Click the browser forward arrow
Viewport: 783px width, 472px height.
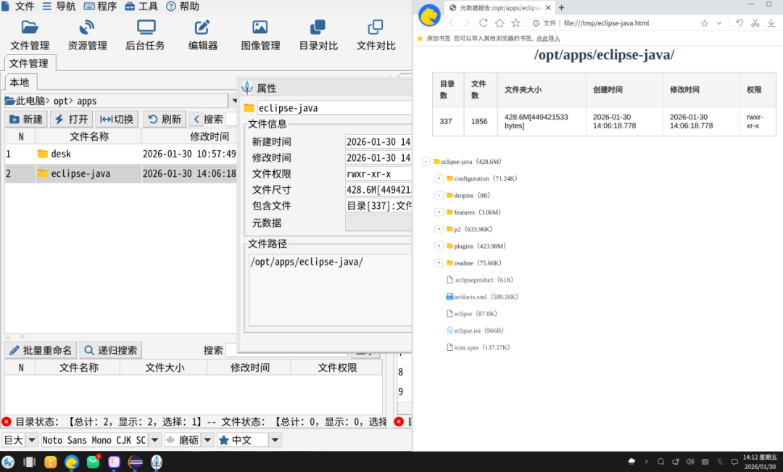tap(468, 23)
